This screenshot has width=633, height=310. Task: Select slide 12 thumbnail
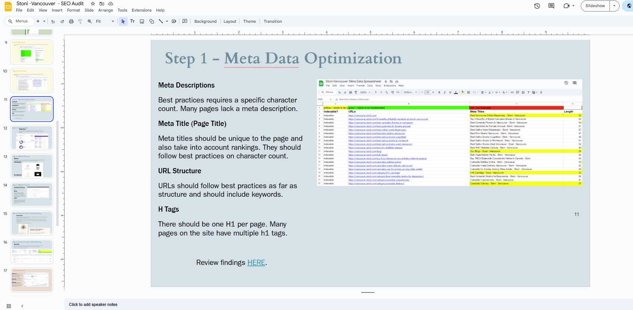pyautogui.click(x=32, y=137)
